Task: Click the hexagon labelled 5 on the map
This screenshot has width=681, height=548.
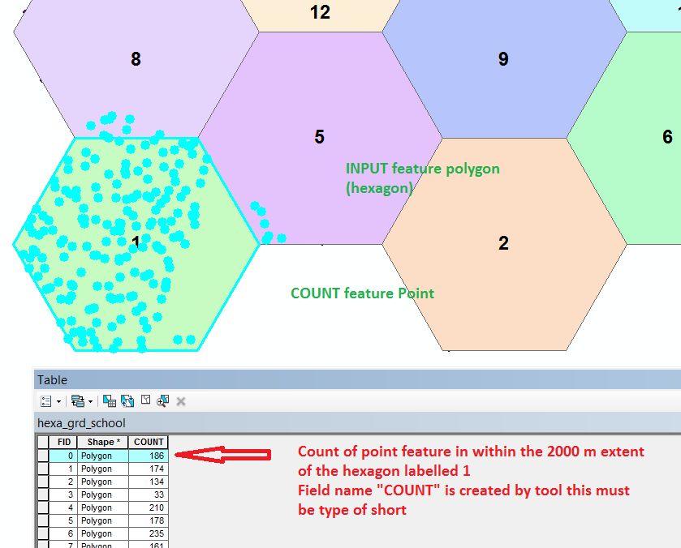Action: click(320, 137)
